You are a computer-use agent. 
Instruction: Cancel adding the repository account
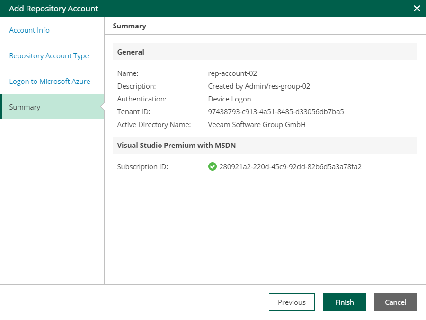[395, 302]
